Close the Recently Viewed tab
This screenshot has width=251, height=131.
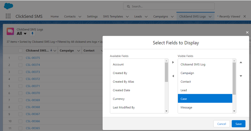pyautogui.click(x=245, y=16)
